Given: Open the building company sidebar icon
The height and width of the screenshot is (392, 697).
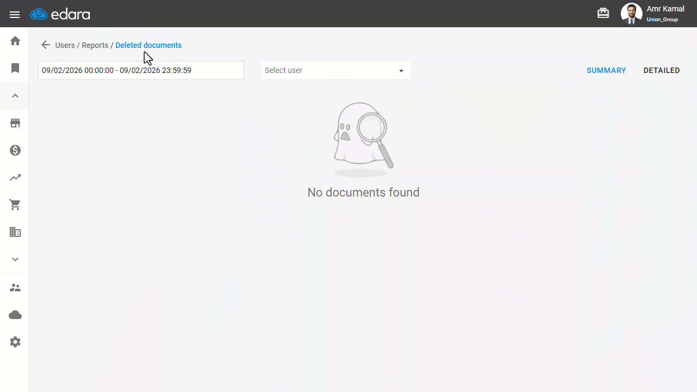Looking at the screenshot, I should [15, 232].
